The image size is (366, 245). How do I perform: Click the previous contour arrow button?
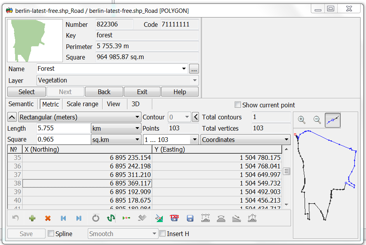195,117
